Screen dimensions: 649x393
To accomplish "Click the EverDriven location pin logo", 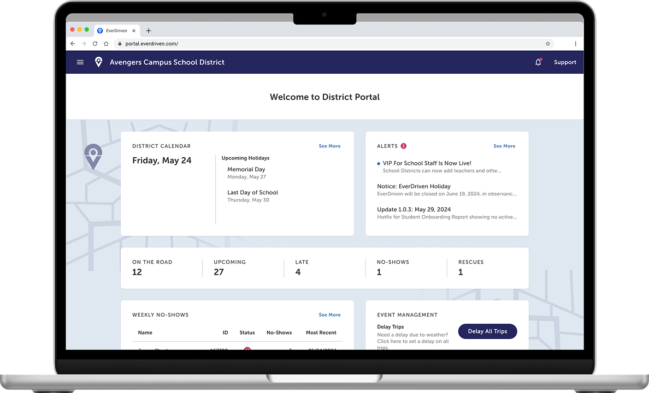I will (98, 62).
